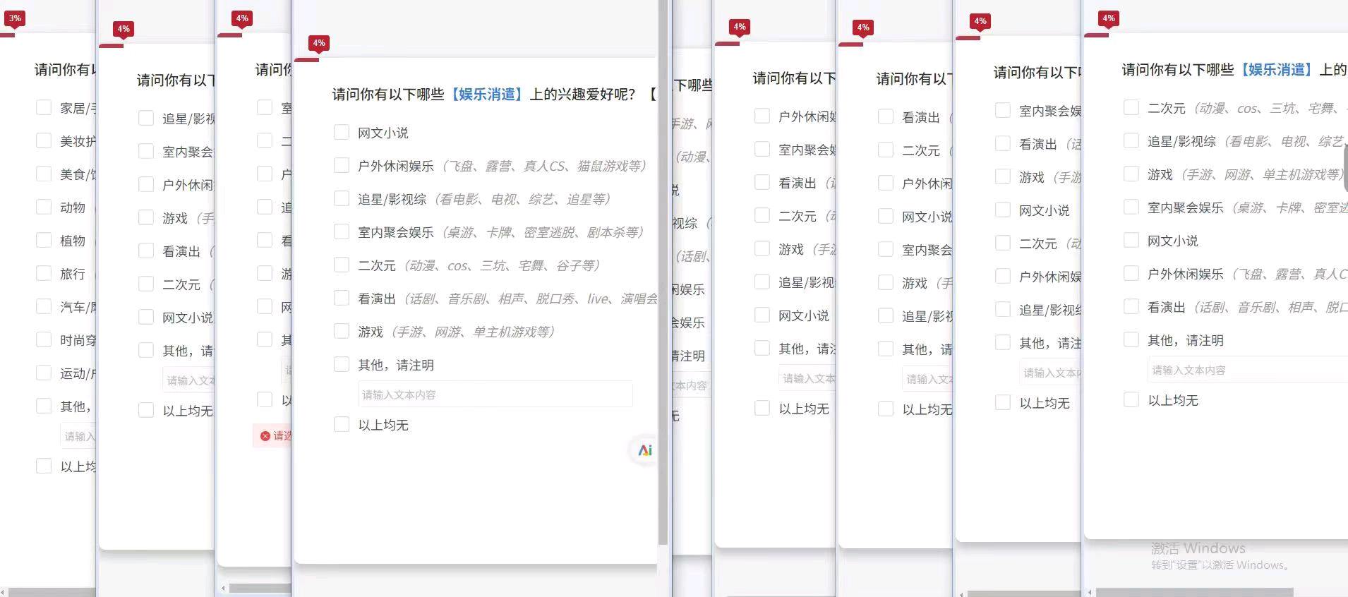Check 看演出 in the window listing it first
1348x597 pixels.
(886, 116)
